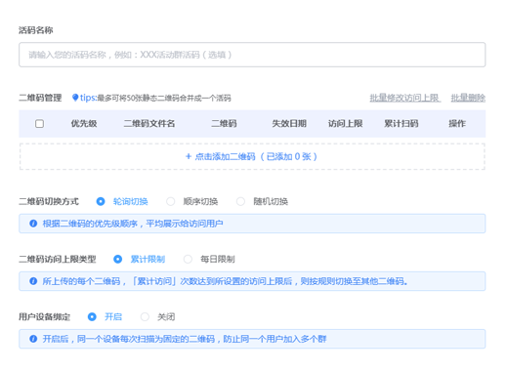Screen dimensions: 508x371
Task: Select 顺序切换 radio option
Action: (170, 201)
